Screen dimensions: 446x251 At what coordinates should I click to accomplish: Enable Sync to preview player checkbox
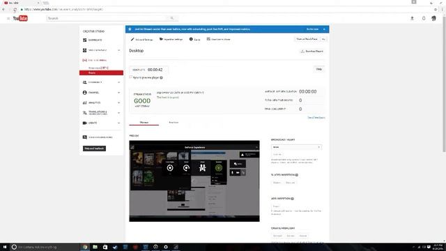click(131, 77)
